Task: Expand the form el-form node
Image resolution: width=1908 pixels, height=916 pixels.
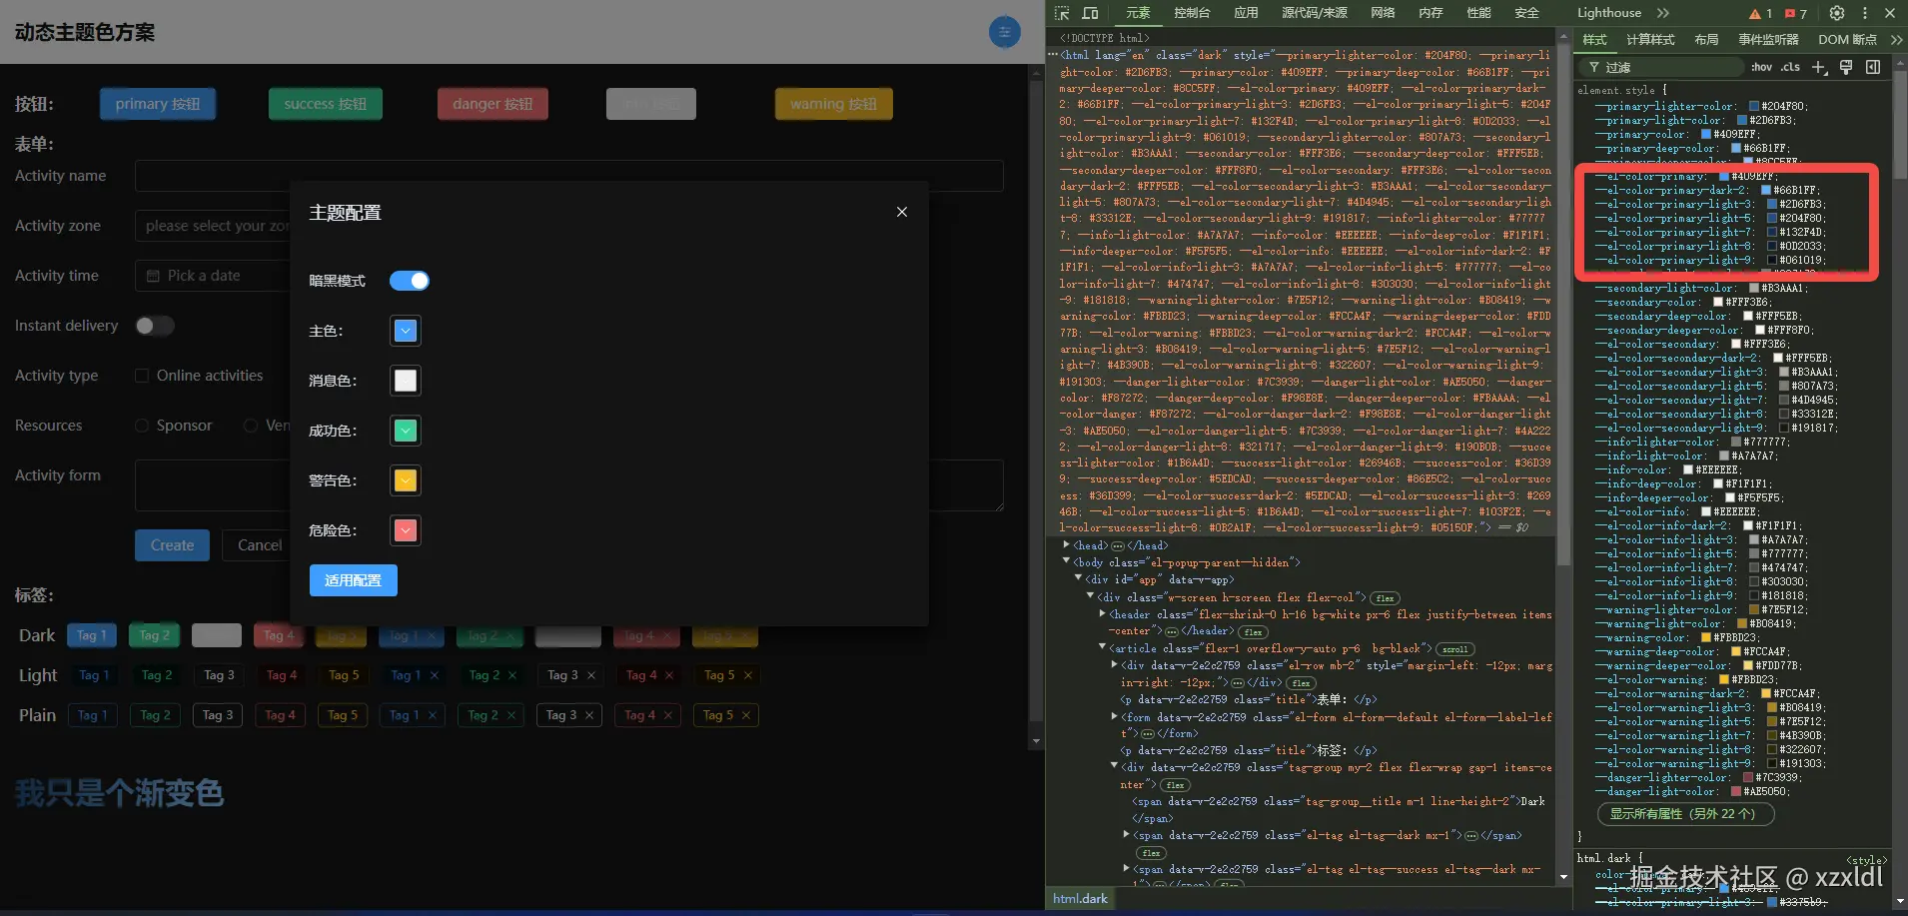Action: point(1115,716)
